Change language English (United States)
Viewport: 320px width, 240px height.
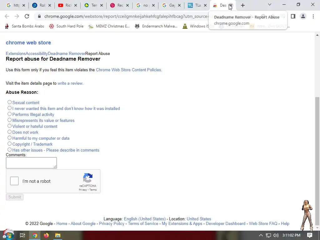145,219
